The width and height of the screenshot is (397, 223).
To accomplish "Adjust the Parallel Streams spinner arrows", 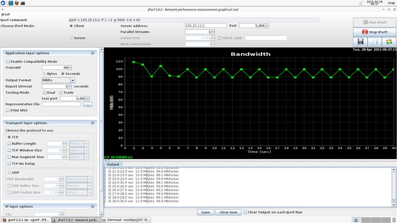I will click(213, 32).
